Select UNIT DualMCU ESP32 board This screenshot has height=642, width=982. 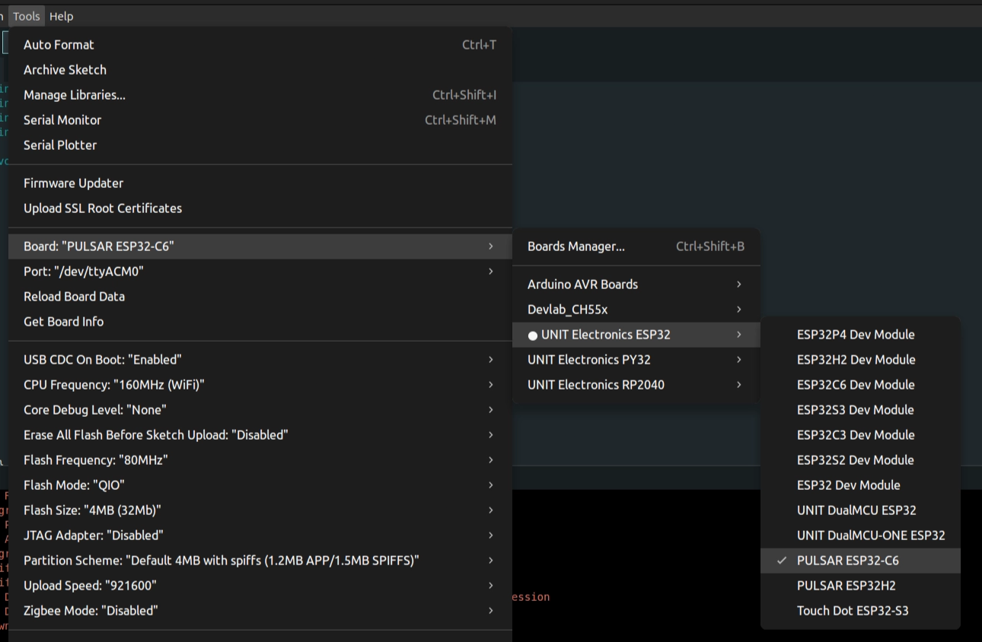coord(860,510)
